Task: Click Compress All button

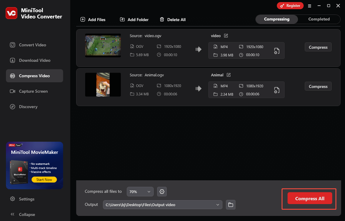Action: coord(309,198)
